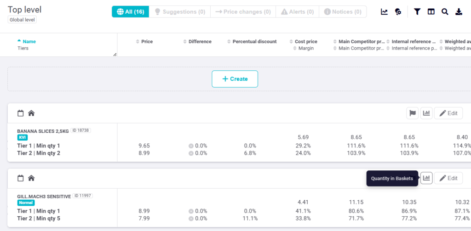471x231 pixels.
Task: Click the 71.7% value
Action: tap(356, 219)
